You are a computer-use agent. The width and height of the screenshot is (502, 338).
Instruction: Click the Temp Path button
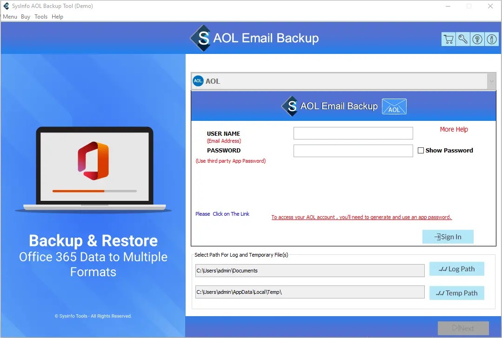click(x=456, y=292)
